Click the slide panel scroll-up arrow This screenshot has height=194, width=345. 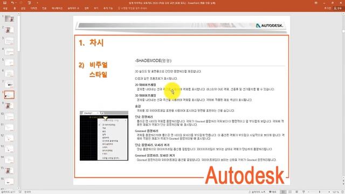click(19, 14)
